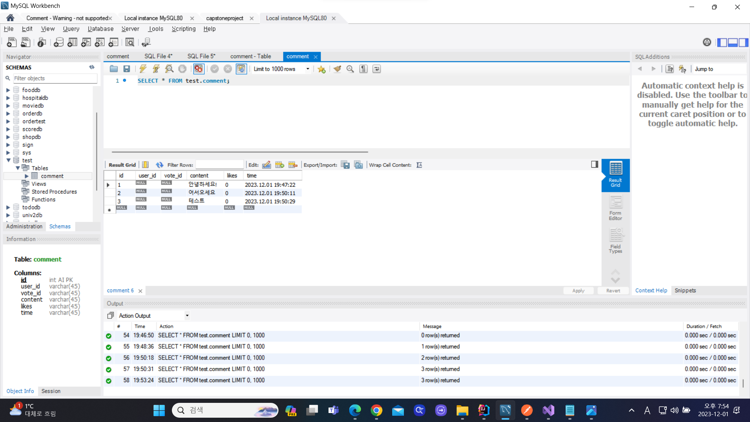
Task: Open the Action Output dropdown
Action: coord(187,316)
